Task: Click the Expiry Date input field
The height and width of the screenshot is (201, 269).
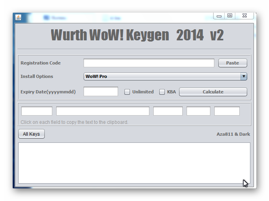Action: pos(101,91)
